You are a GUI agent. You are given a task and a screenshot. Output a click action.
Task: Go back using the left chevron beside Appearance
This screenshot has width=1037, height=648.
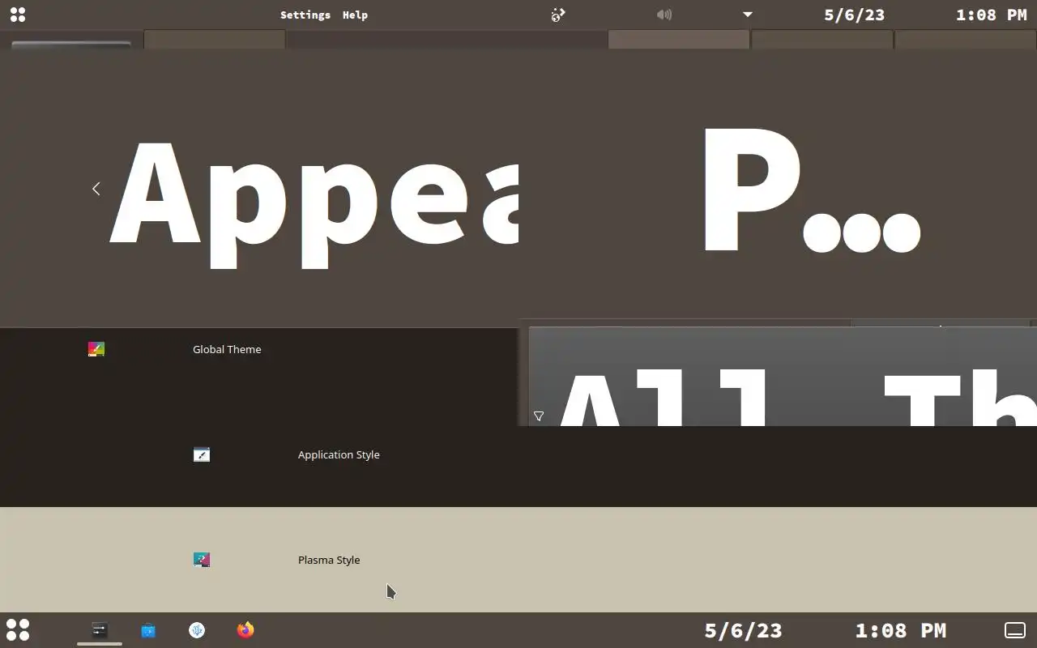point(96,189)
